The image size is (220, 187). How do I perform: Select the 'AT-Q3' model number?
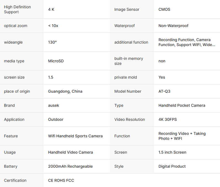[164, 91]
